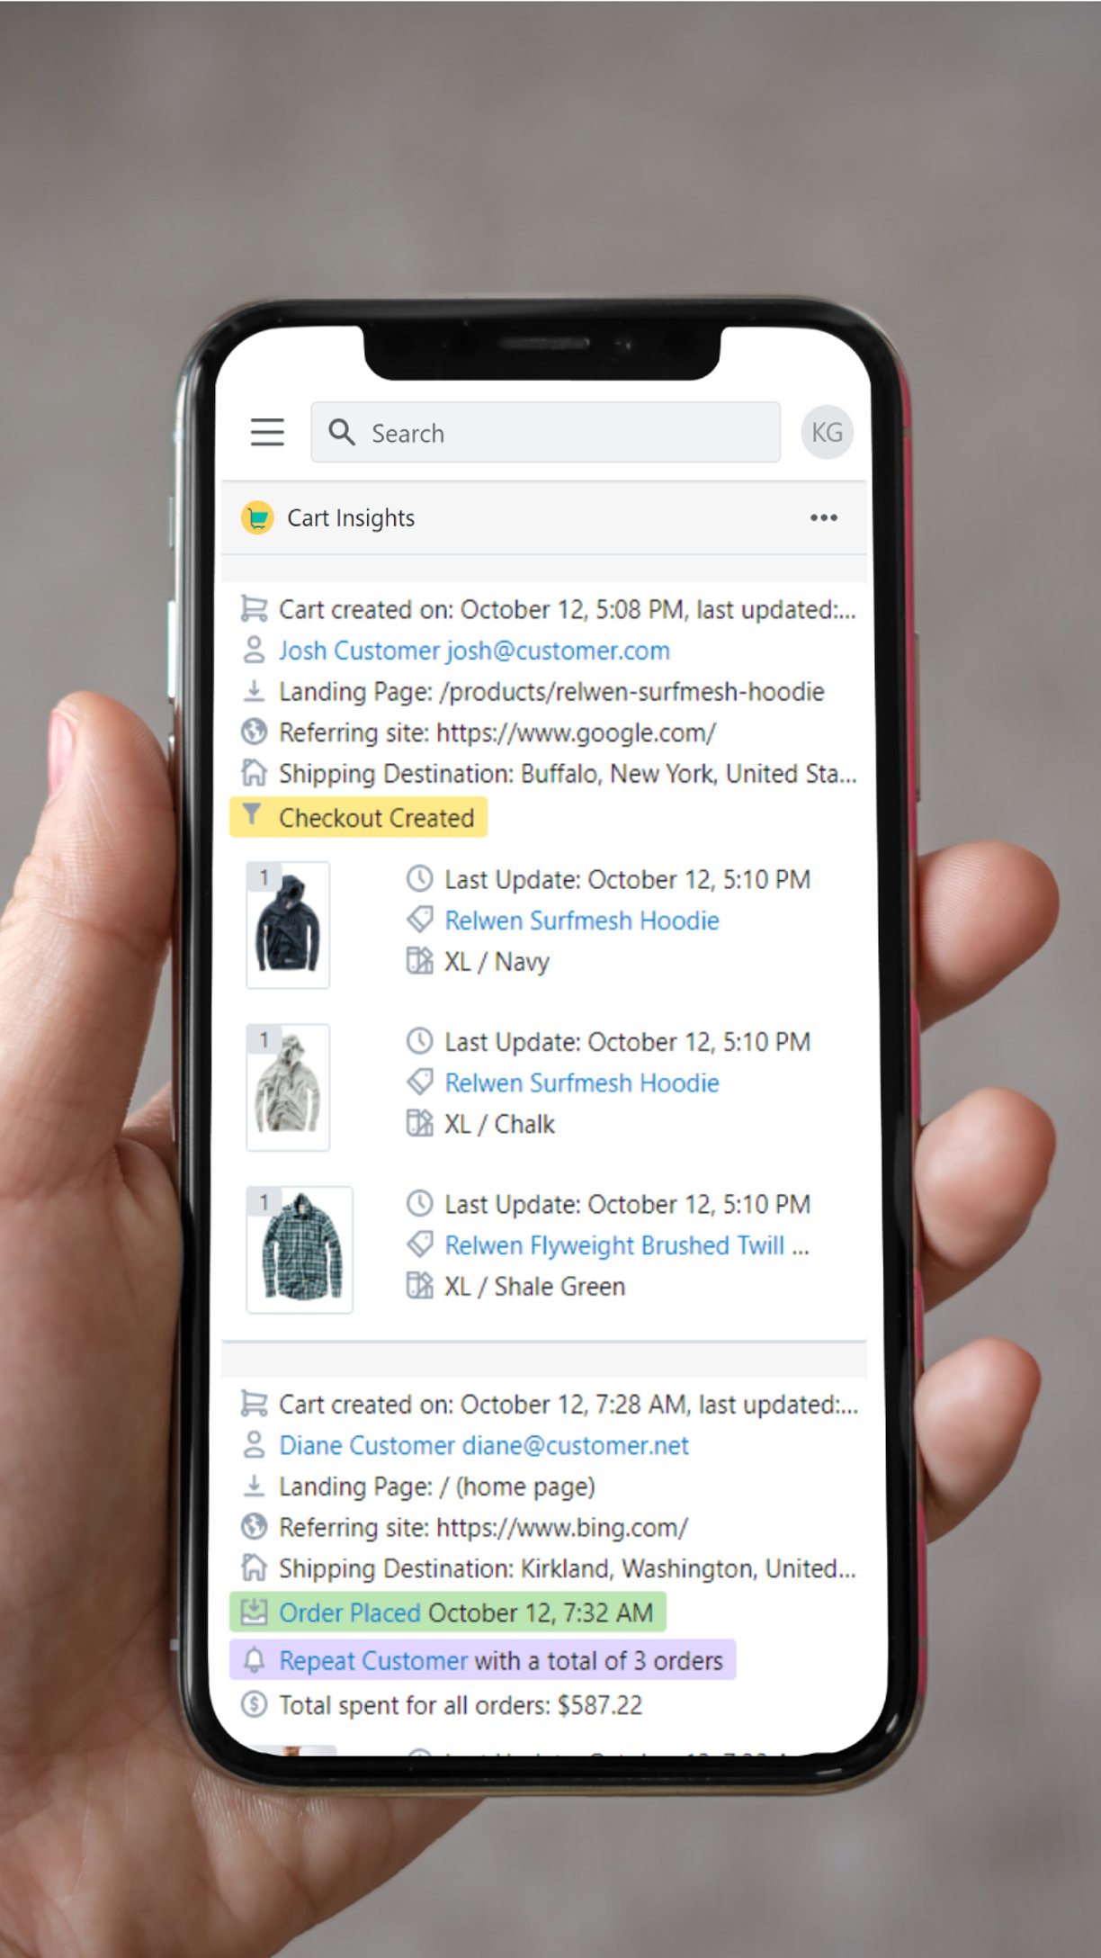This screenshot has width=1101, height=1958.
Task: Open the Navy hoodie product thumbnail
Action: click(x=288, y=925)
